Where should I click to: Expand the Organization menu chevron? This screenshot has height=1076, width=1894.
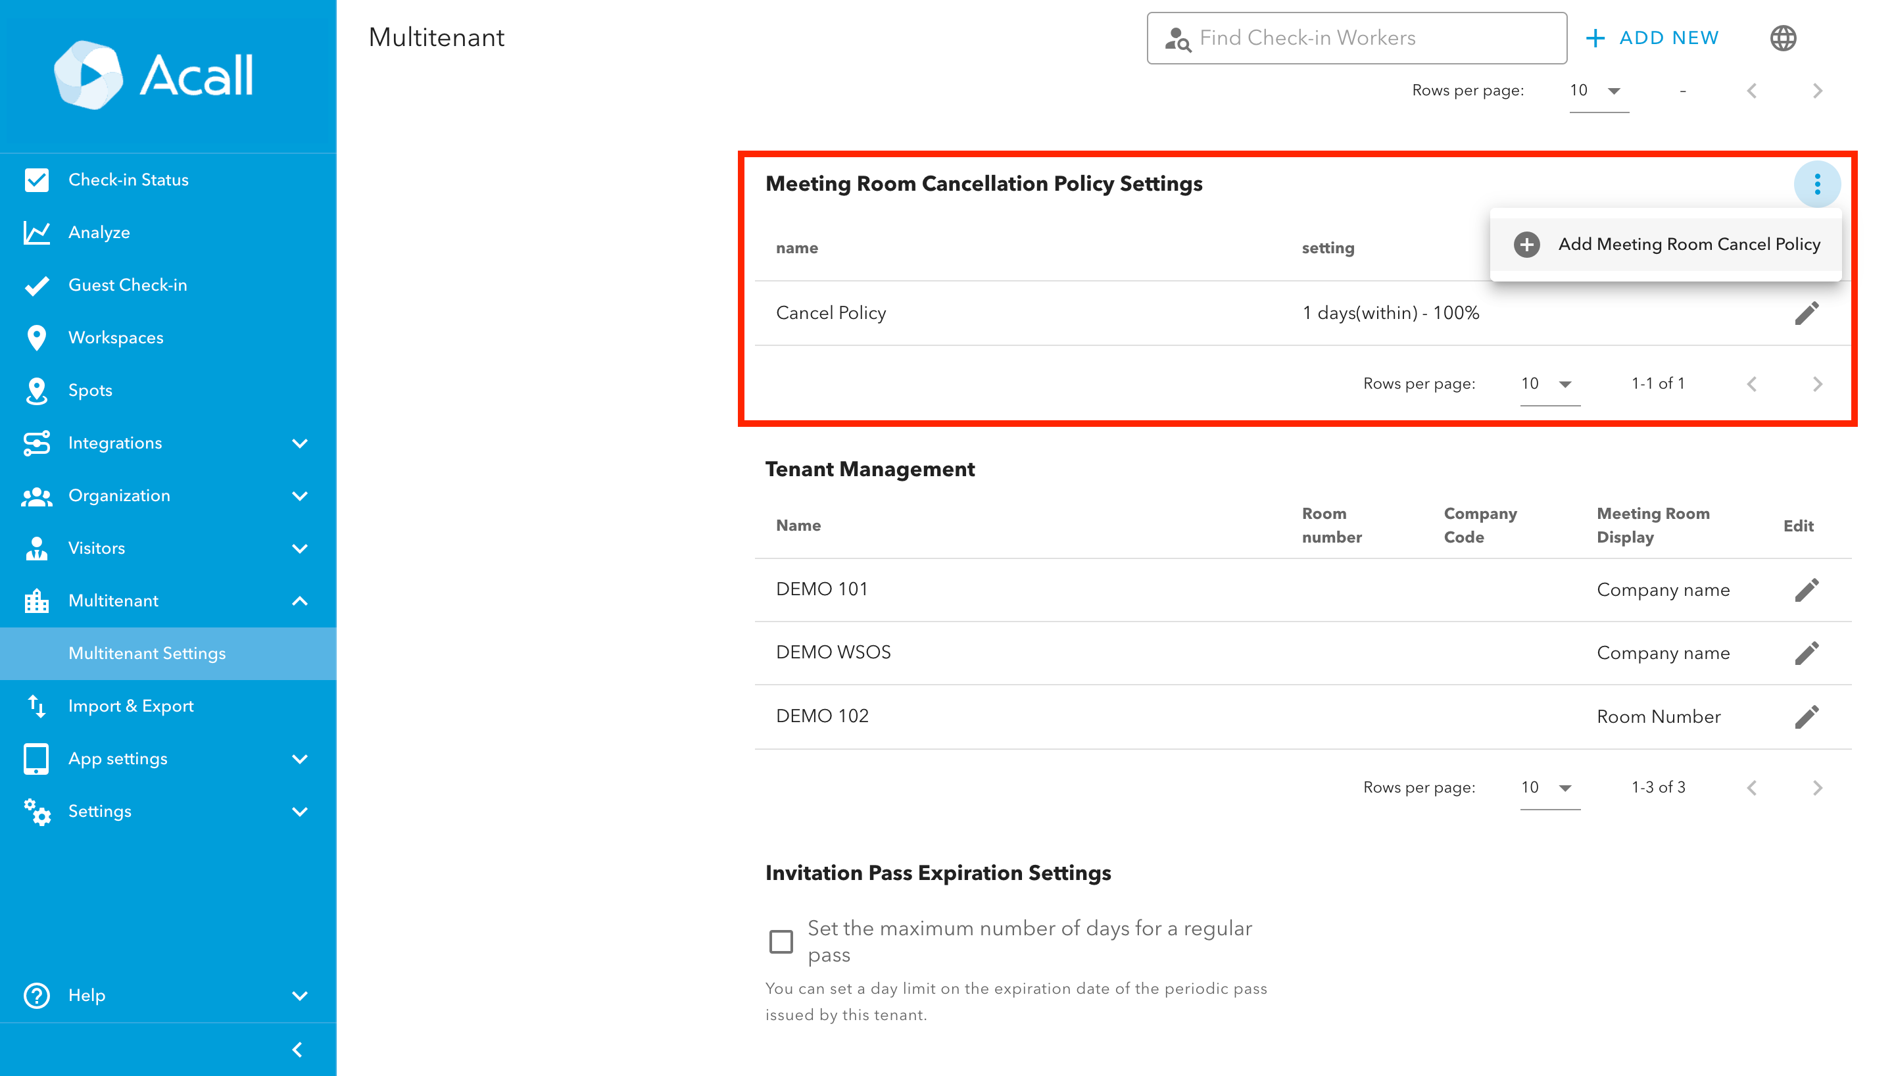[300, 496]
